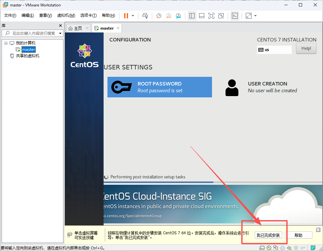Collapse the 我的计算机 tree node
Image resolution: width=323 pixels, height=251 pixels.
pyautogui.click(x=6, y=43)
